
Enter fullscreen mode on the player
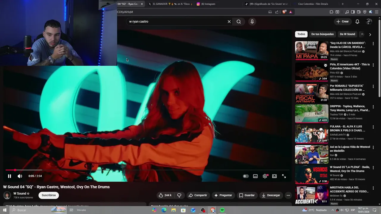pyautogui.click(x=284, y=176)
